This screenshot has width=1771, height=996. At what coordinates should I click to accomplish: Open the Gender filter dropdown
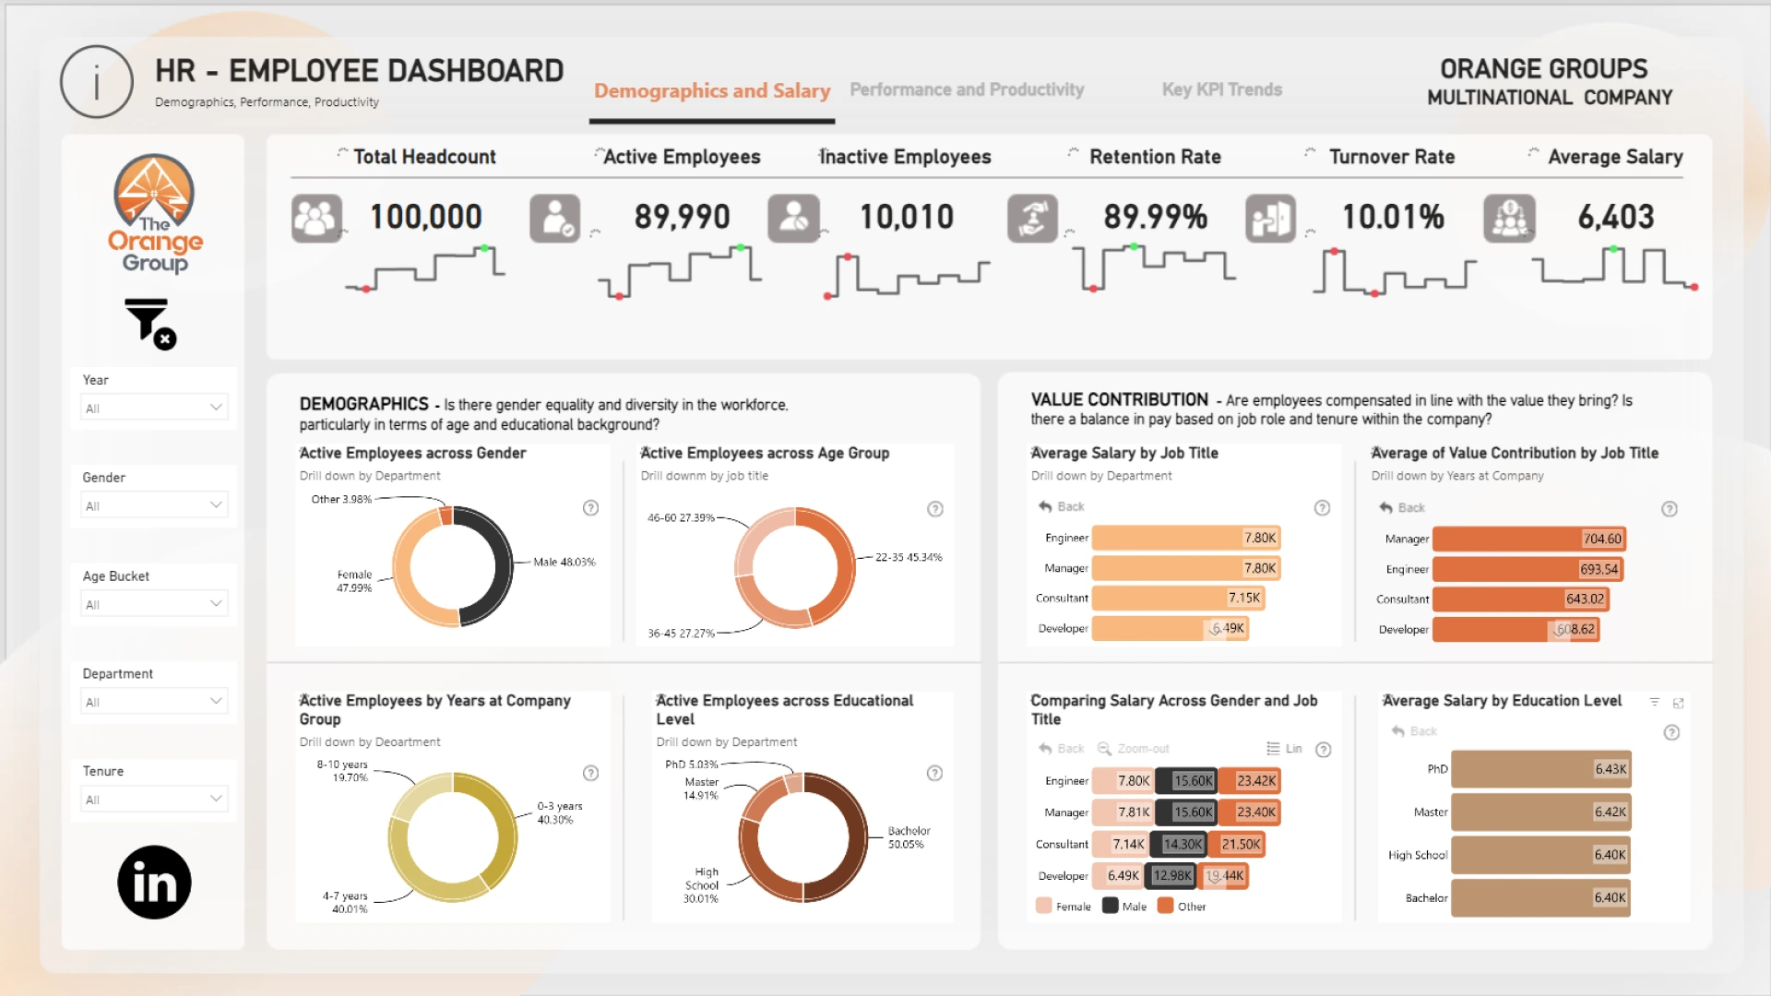coord(154,505)
